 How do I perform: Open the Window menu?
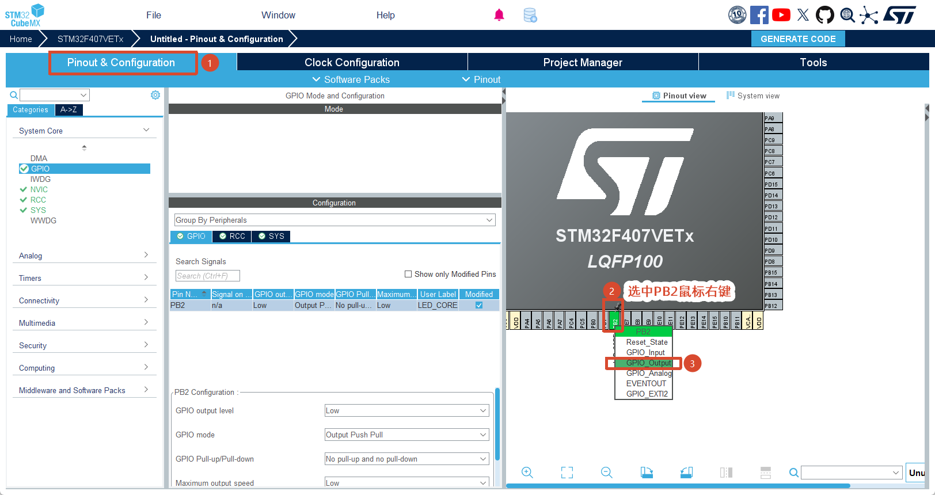click(278, 15)
